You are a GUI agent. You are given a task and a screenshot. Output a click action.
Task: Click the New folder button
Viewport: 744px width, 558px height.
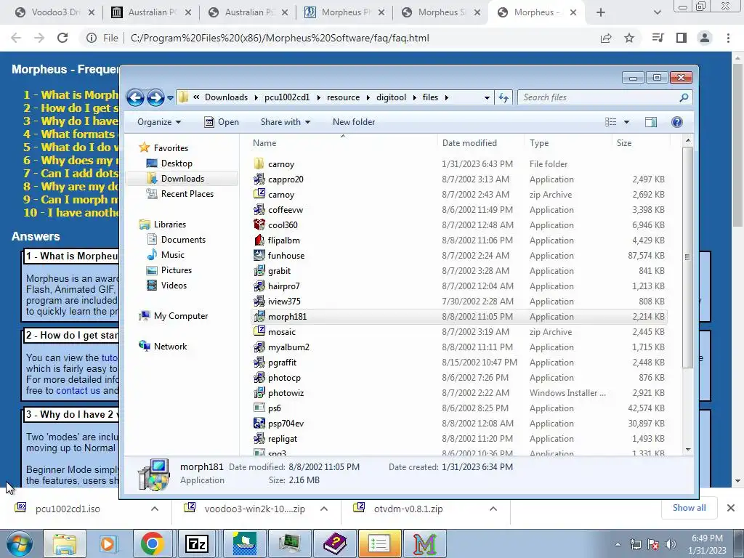coord(354,122)
